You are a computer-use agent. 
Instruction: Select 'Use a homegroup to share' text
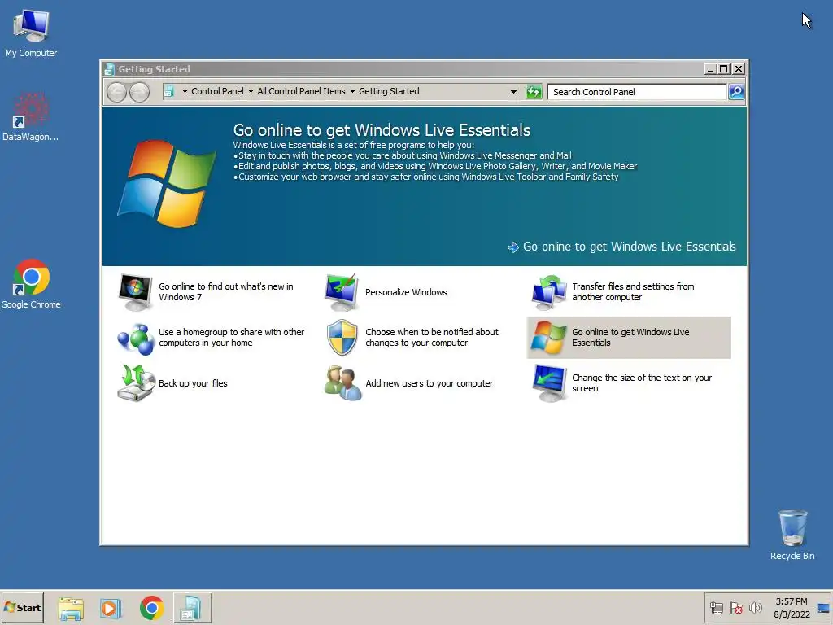click(x=231, y=338)
